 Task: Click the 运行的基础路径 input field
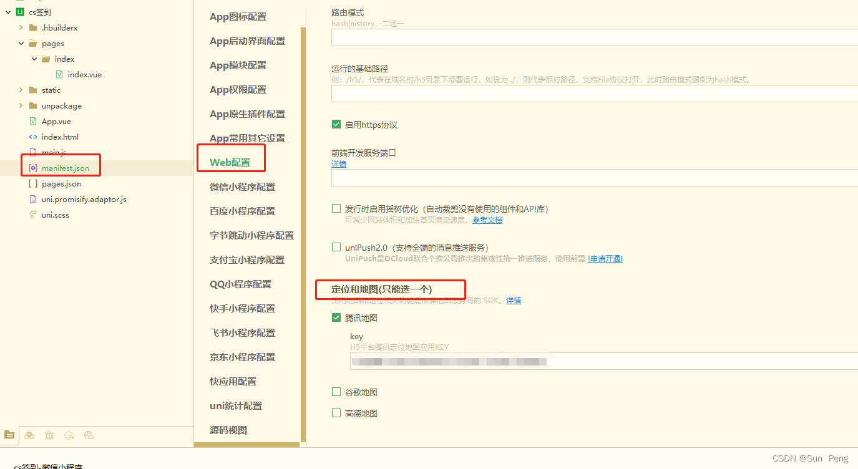click(595, 94)
